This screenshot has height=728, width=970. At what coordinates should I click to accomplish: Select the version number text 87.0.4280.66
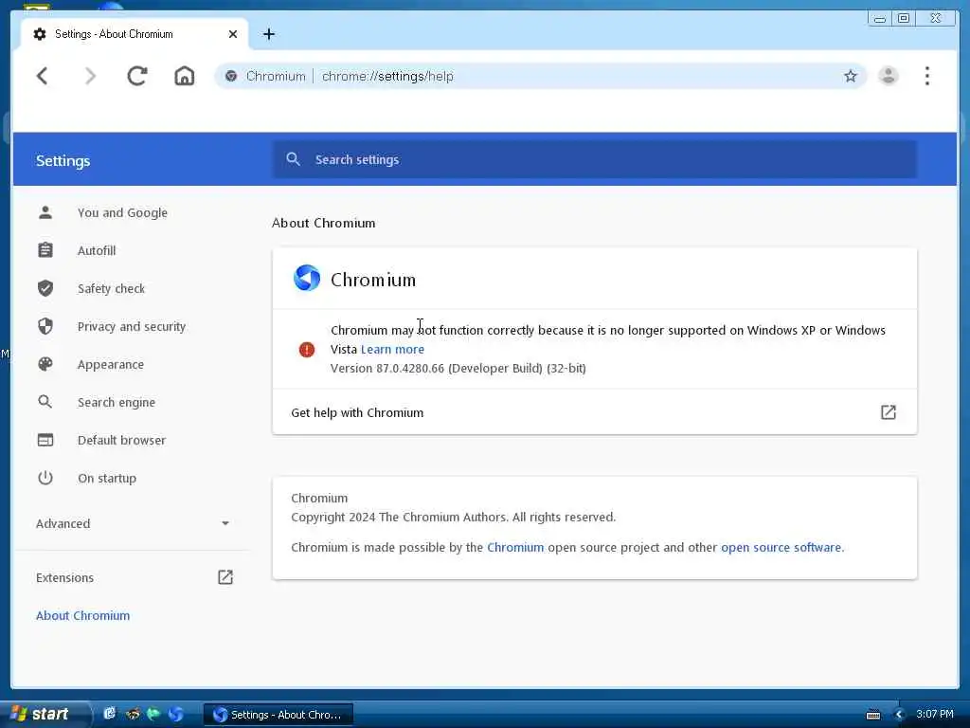click(410, 369)
